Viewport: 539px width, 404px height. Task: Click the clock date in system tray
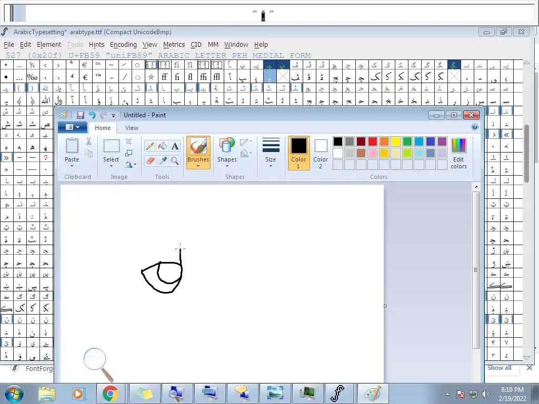(512, 394)
